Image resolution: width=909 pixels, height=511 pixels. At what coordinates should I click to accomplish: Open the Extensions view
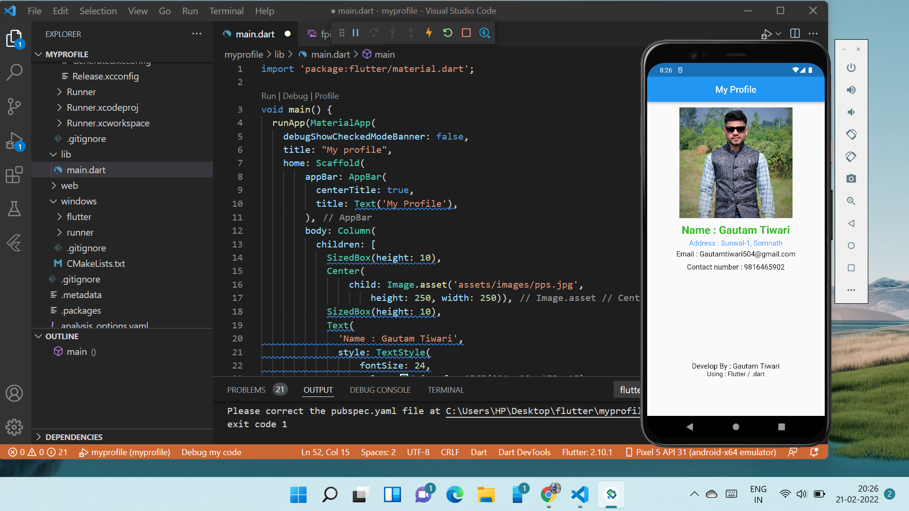pos(14,175)
